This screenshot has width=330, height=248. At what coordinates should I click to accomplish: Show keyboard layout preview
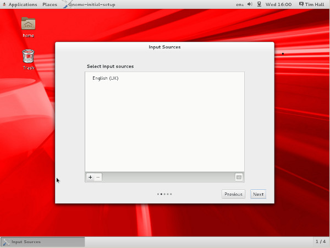(x=239, y=177)
